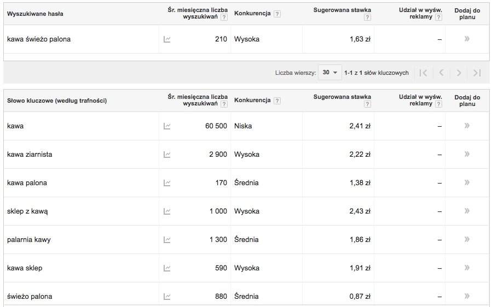Add 'sklep z kawą' to plan
492x307 pixels.
tap(467, 211)
